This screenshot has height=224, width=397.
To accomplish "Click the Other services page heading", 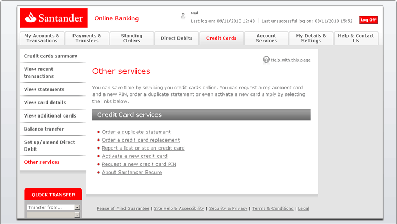I will coord(121,71).
